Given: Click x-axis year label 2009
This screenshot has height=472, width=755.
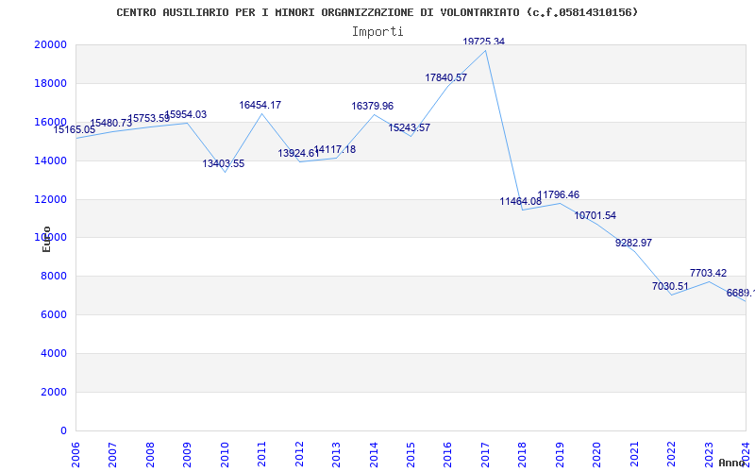Looking at the screenshot, I should [x=187, y=454].
